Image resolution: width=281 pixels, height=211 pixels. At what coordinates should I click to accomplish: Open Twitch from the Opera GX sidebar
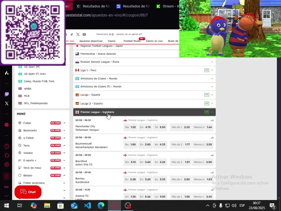click(7, 94)
